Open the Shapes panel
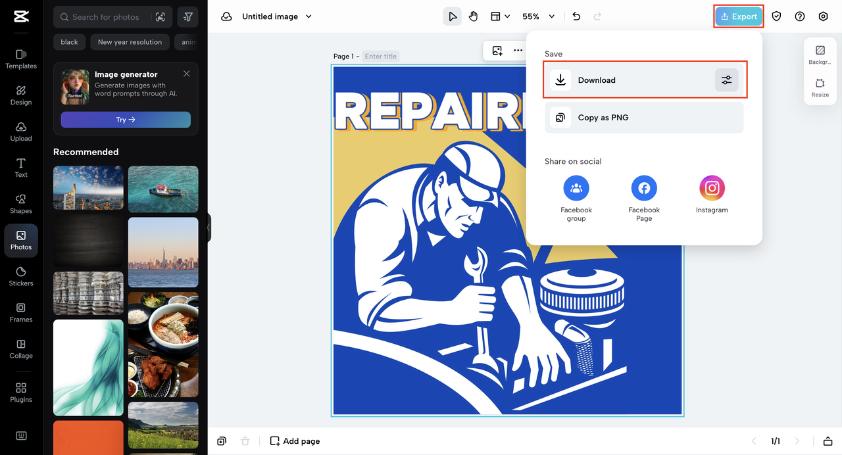The image size is (842, 455). coord(21,204)
